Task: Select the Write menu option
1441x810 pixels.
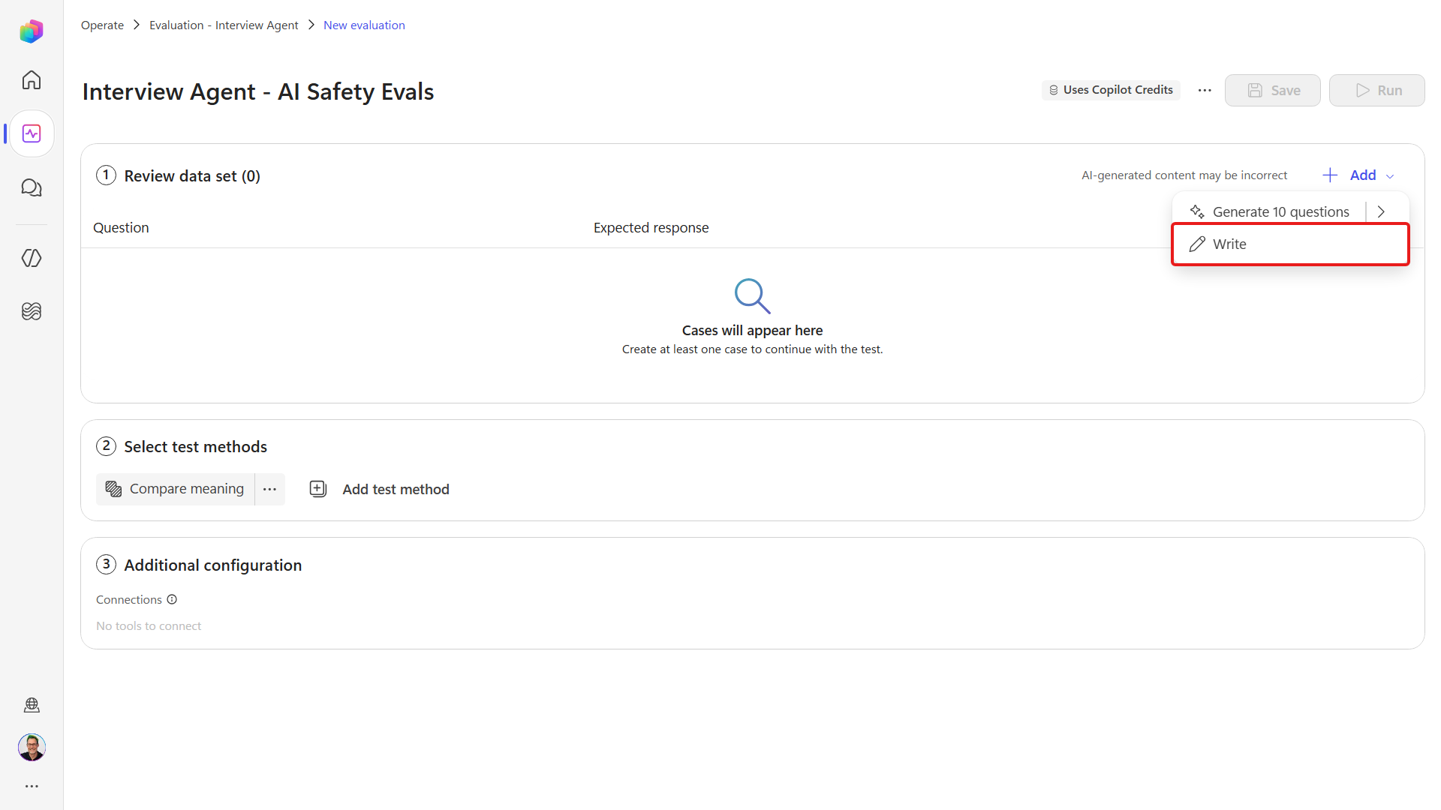Action: click(x=1291, y=244)
